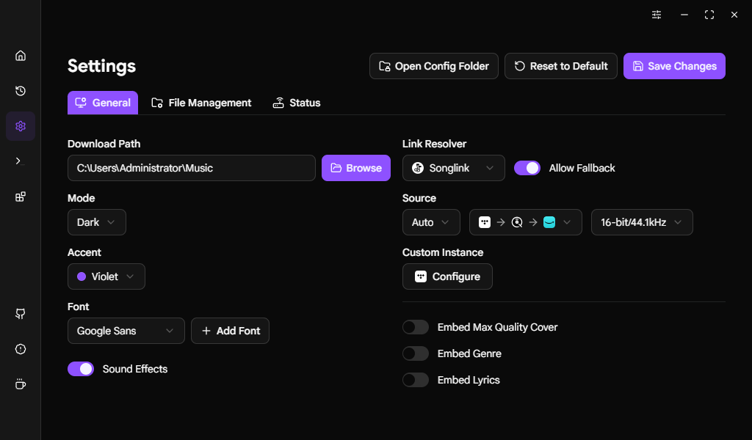Open the Status tab
Viewport: 752px width, 440px height.
[297, 103]
